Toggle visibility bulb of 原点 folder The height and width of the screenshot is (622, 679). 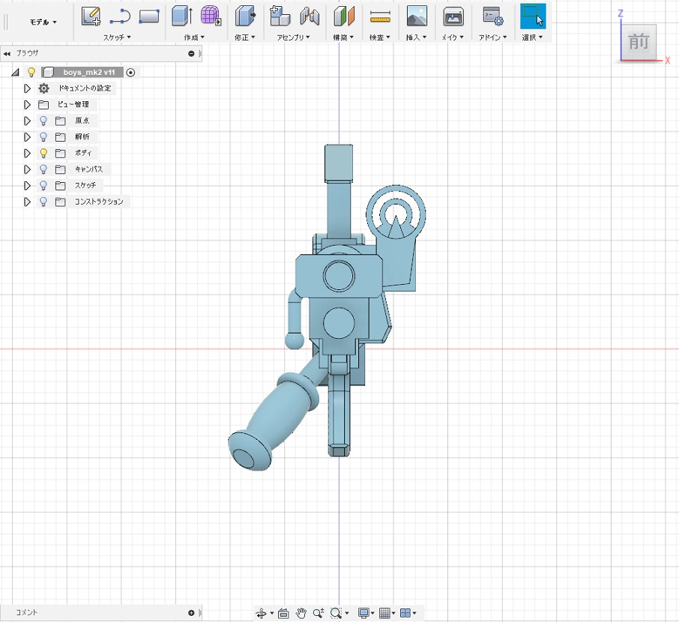coord(43,121)
